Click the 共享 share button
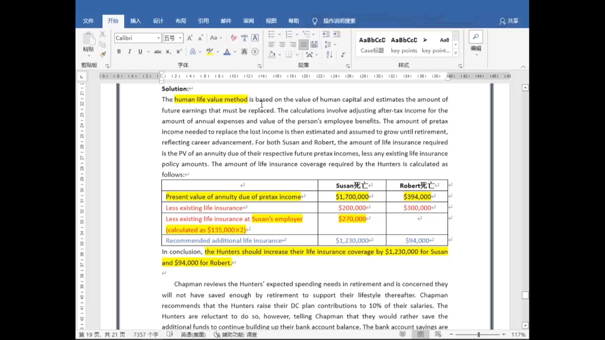Viewport: 605px width, 340px height. 509,21
